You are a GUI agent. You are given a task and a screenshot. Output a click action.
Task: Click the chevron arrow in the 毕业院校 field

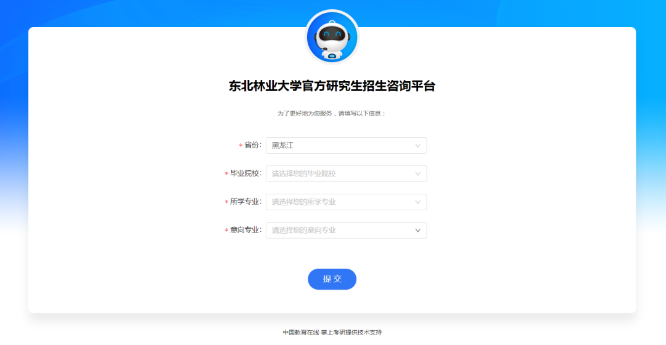click(x=417, y=174)
